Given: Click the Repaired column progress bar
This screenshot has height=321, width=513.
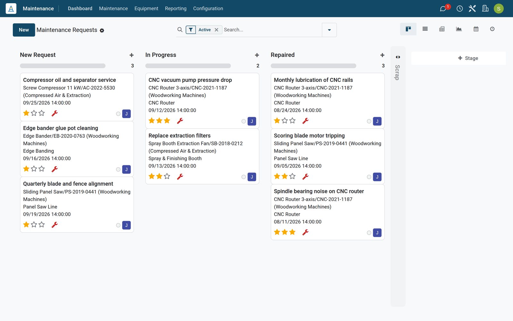Looking at the screenshot, I should [313, 66].
